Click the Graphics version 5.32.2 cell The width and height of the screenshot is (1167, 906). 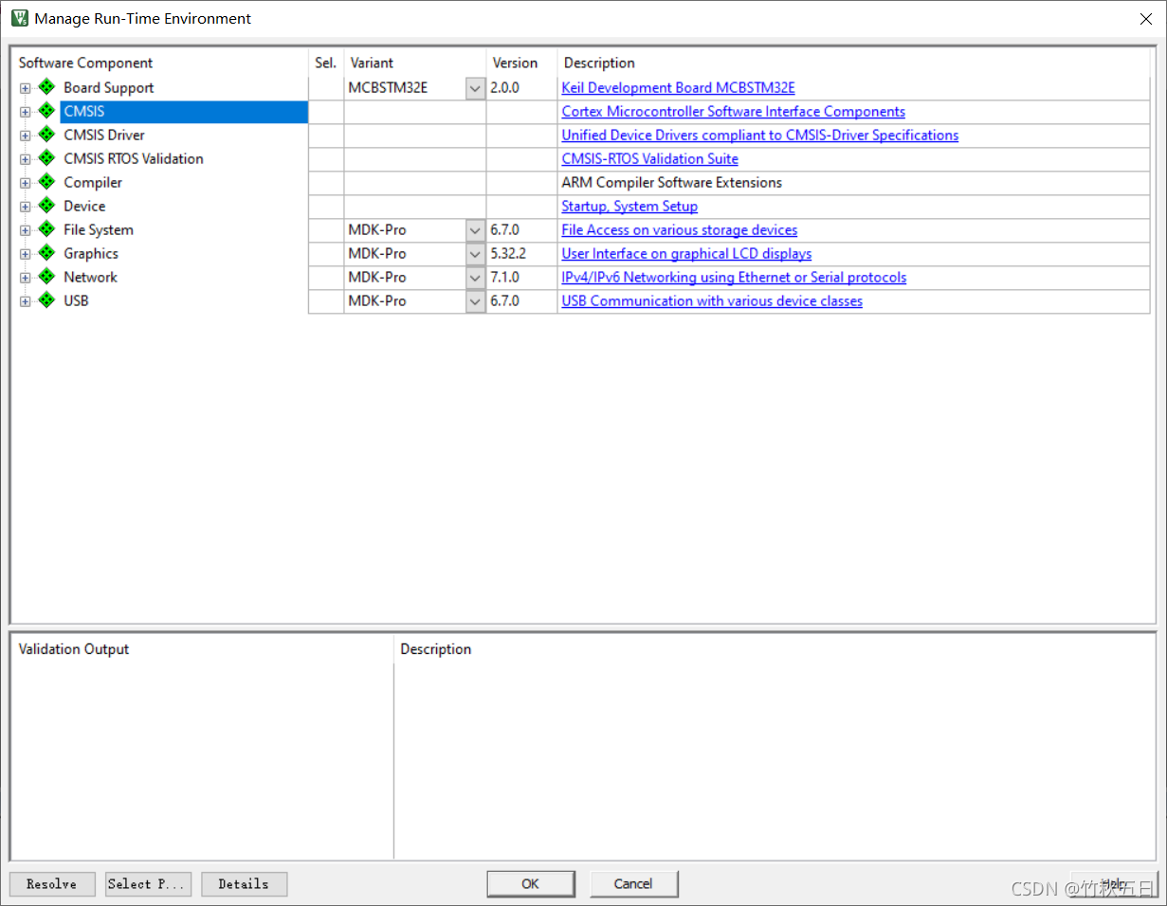click(521, 254)
